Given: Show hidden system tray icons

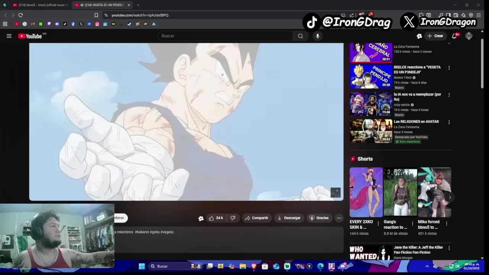Looking at the screenshot, I should (427, 266).
